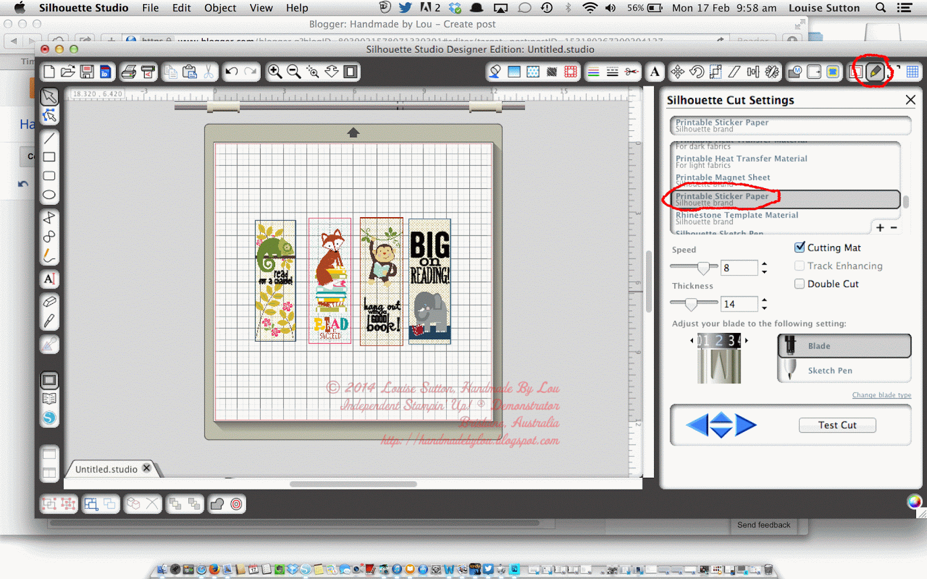The image size is (927, 579).
Task: Open the View menu
Action: 261,8
